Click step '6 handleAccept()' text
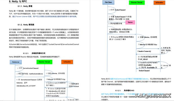The image size is (174, 101). tap(56, 84)
